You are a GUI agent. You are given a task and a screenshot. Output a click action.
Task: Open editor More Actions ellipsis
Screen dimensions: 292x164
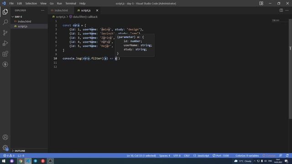287,10
